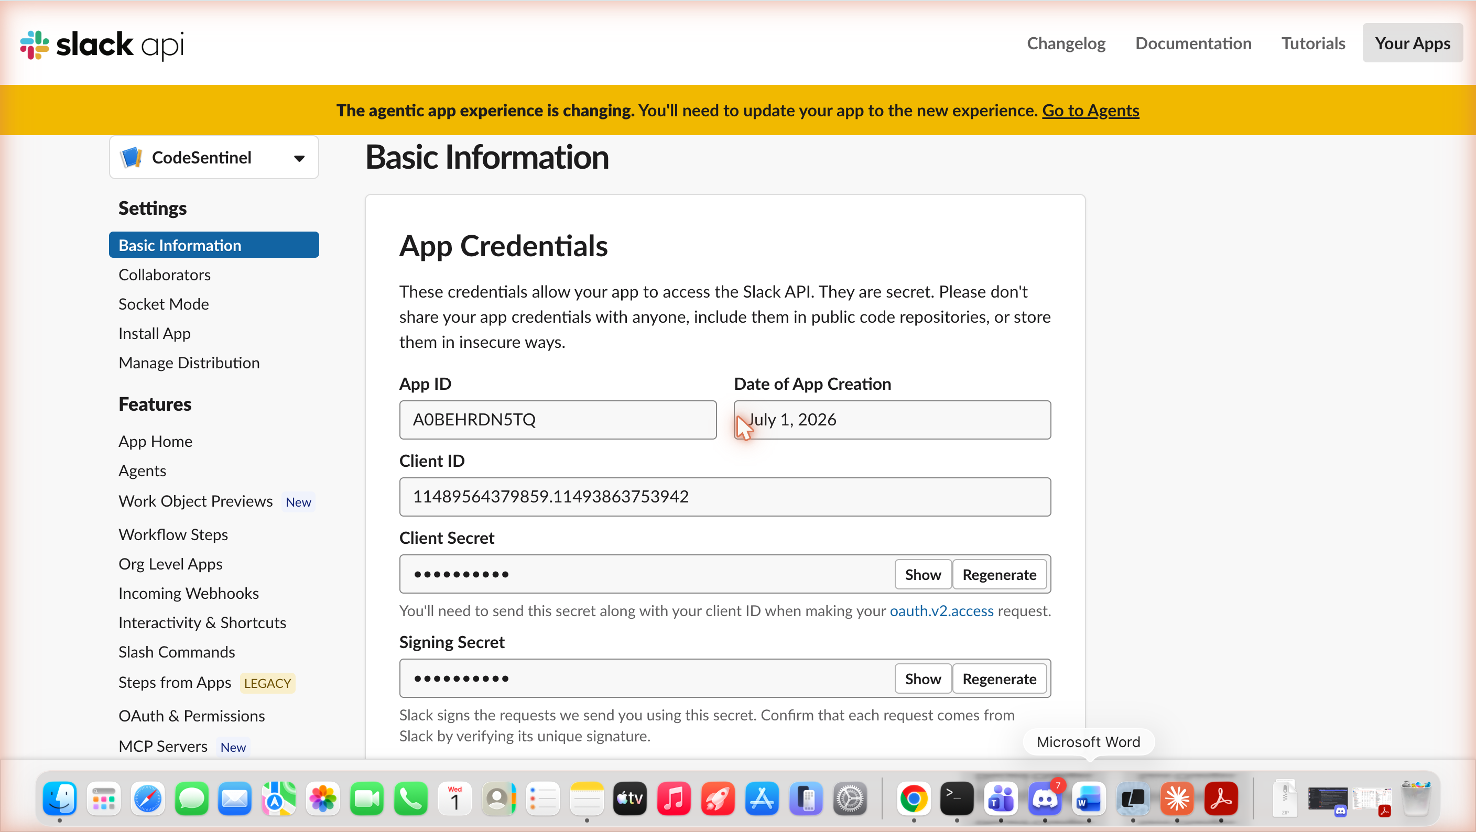Open Steps from Apps legacy feature

175,683
